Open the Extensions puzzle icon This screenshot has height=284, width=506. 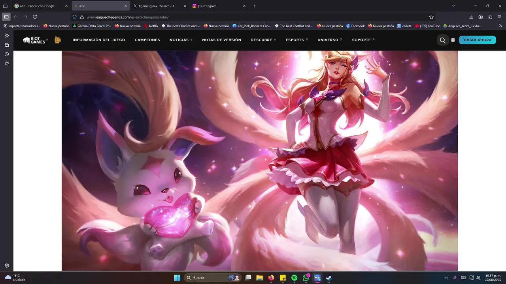click(490, 17)
